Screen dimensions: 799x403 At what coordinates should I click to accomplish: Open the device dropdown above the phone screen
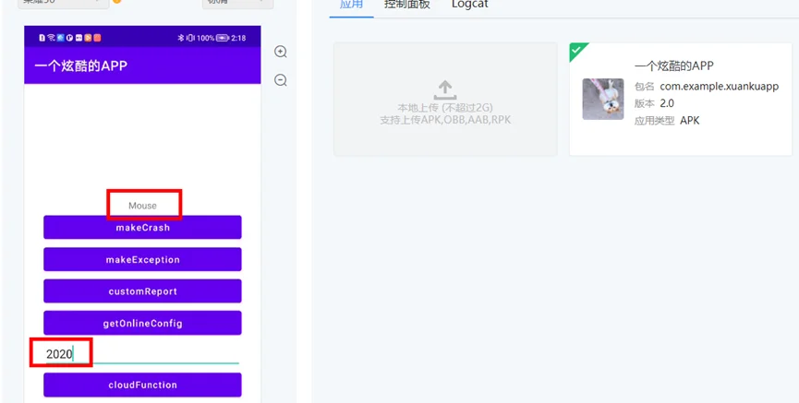coord(63,3)
